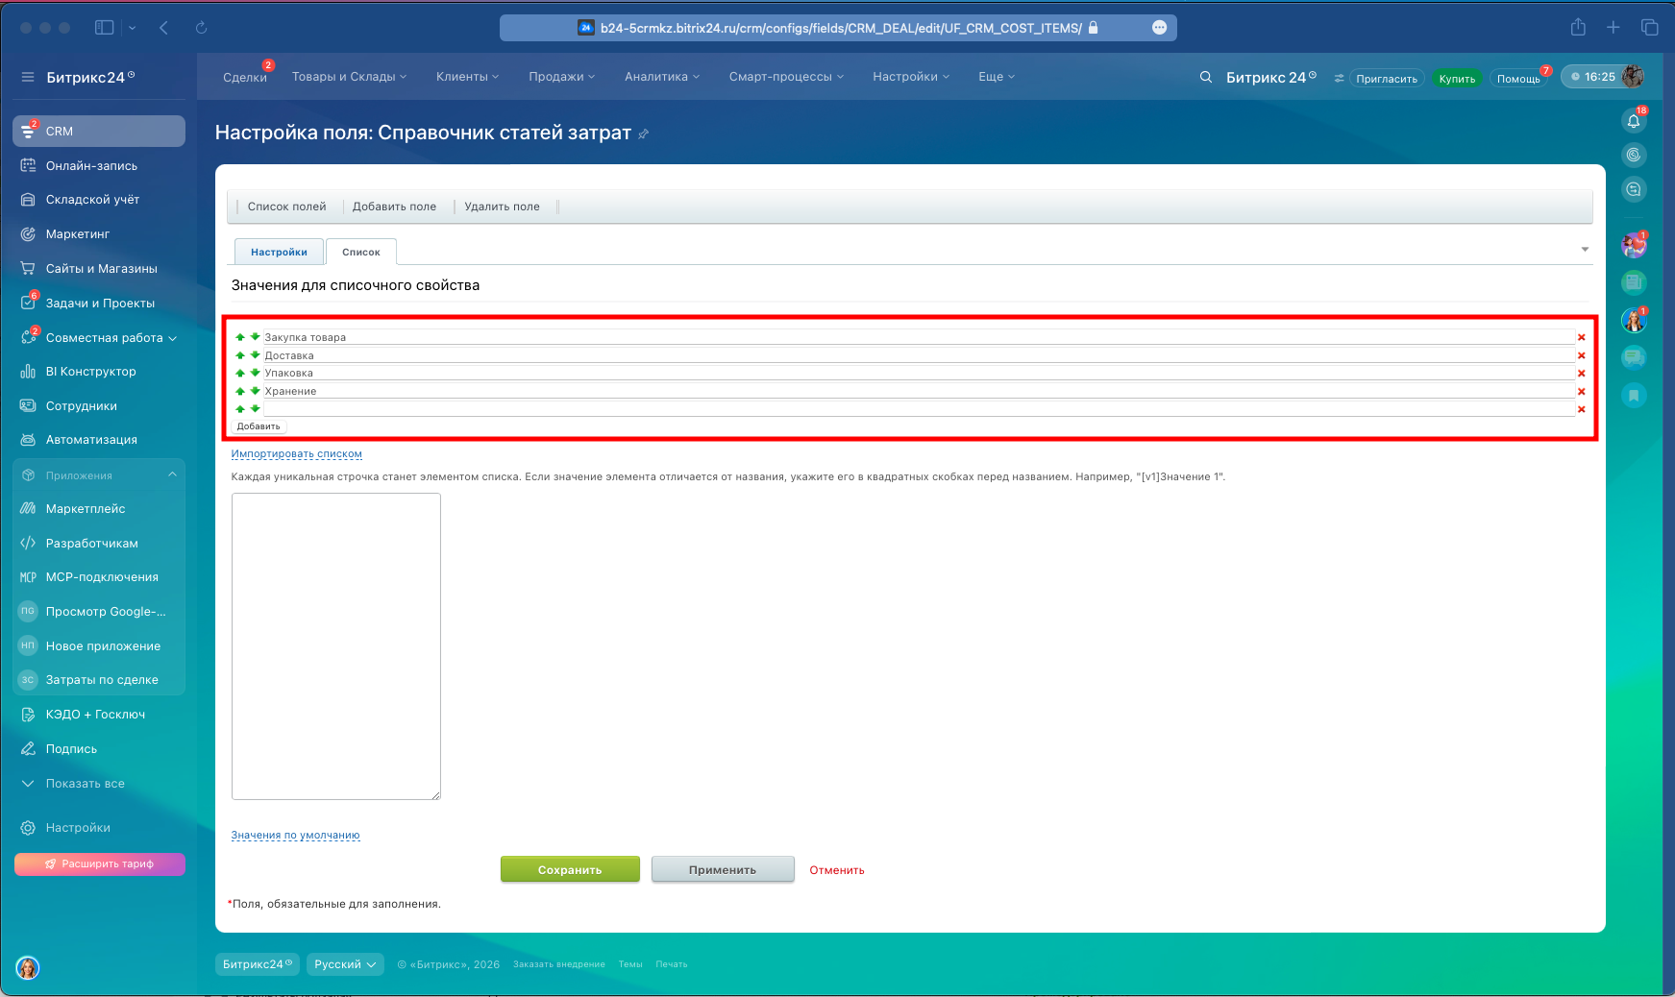
Task: Switch to the 'Список' tab
Action: pos(361,252)
